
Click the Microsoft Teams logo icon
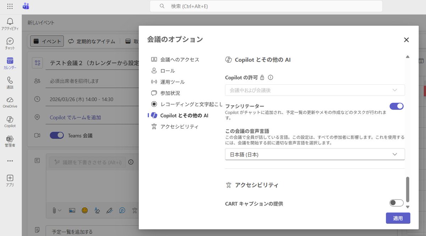tap(26, 6)
